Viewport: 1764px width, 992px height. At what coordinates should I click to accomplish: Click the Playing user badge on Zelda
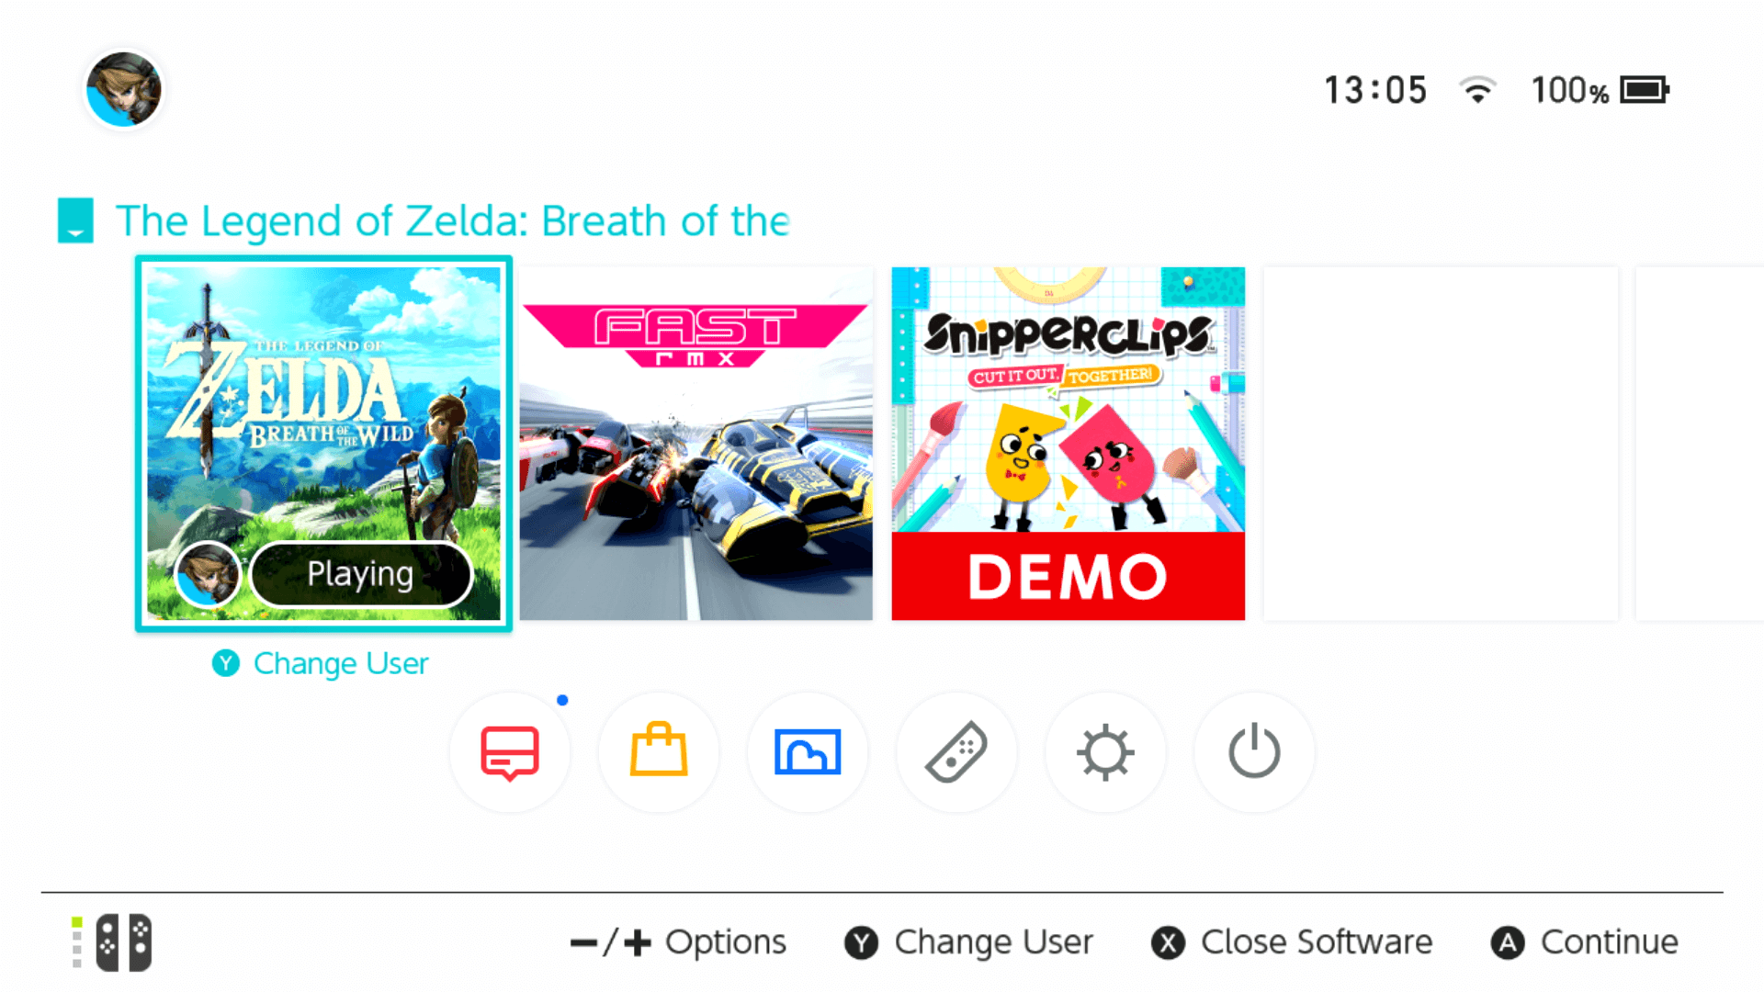pyautogui.click(x=323, y=574)
